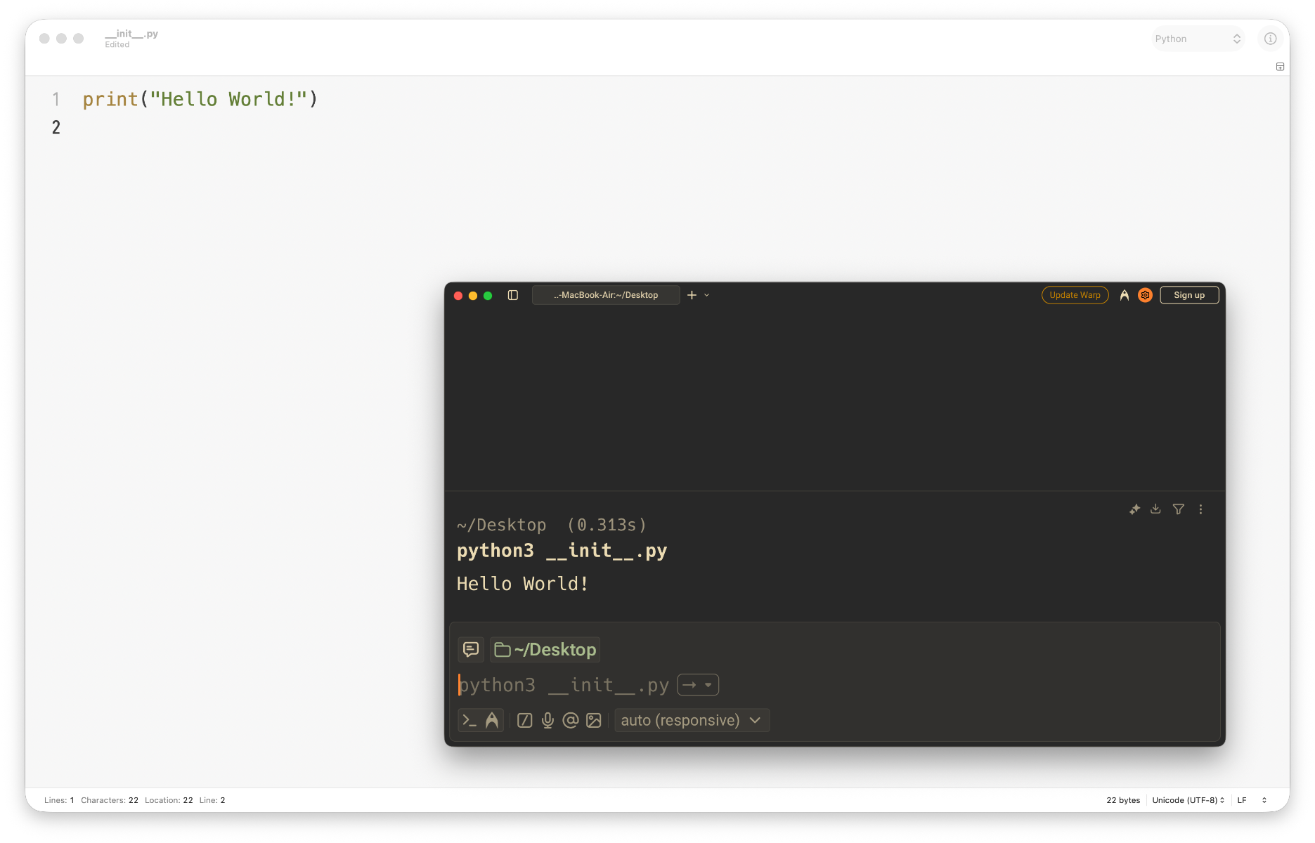
Task: Switch to terminal command input mode
Action: click(x=469, y=720)
